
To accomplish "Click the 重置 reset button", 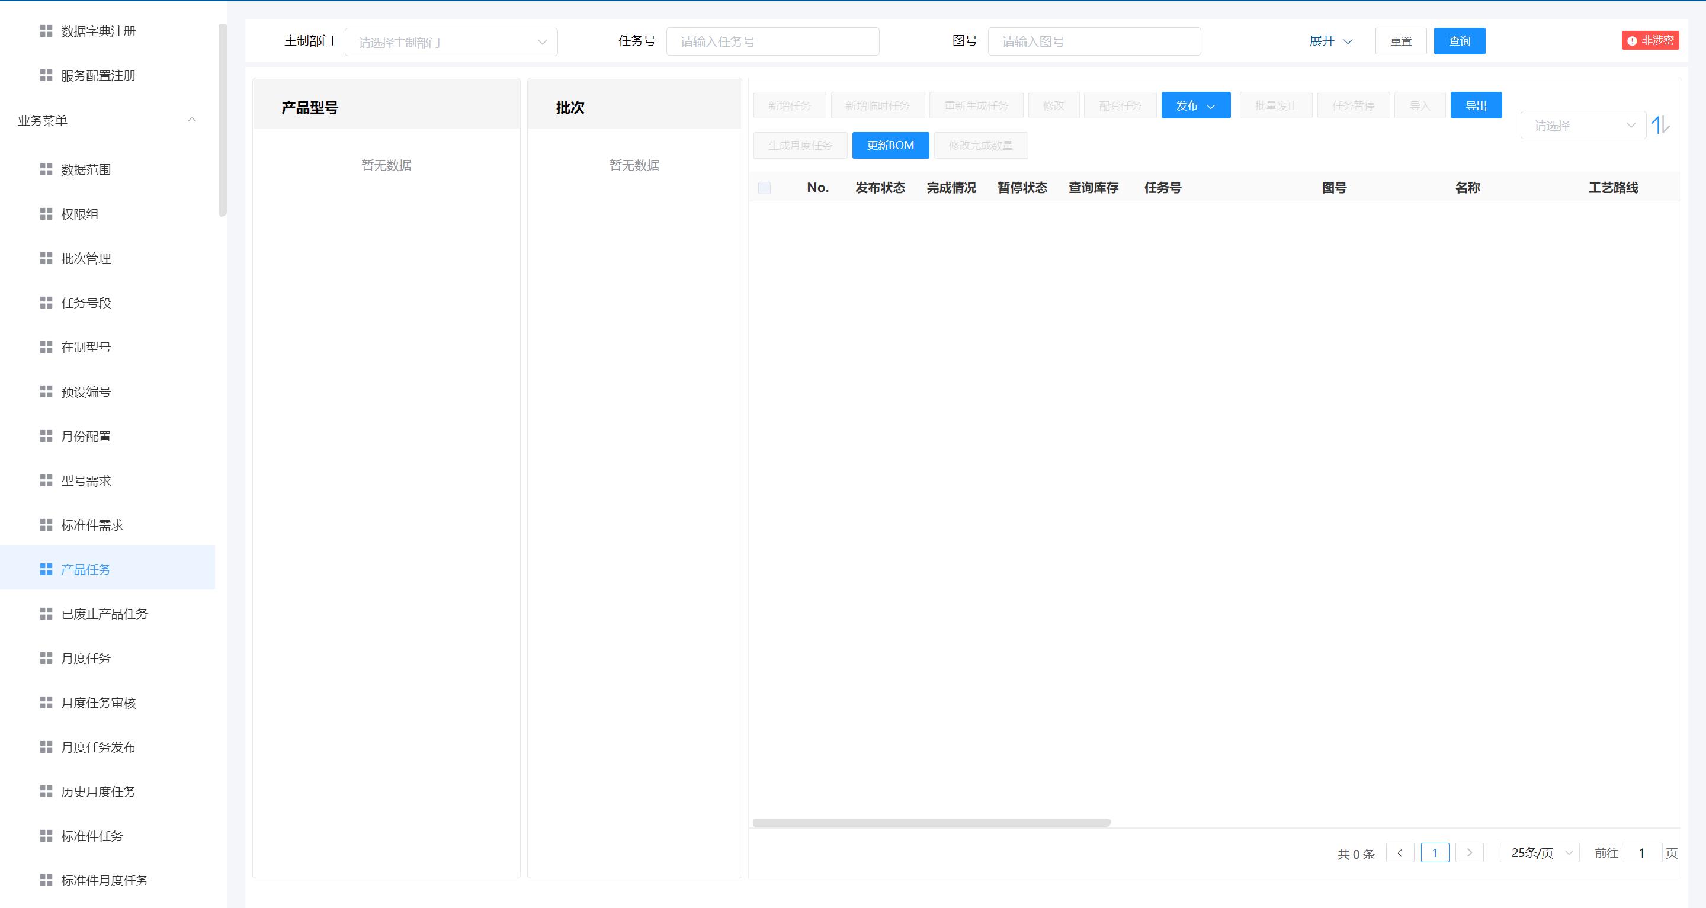I will click(x=1401, y=41).
